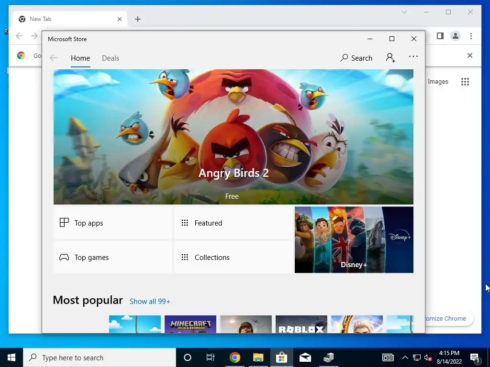This screenshot has height=367, width=490.
Task: Open Chrome from the taskbar
Action: [x=234, y=357]
